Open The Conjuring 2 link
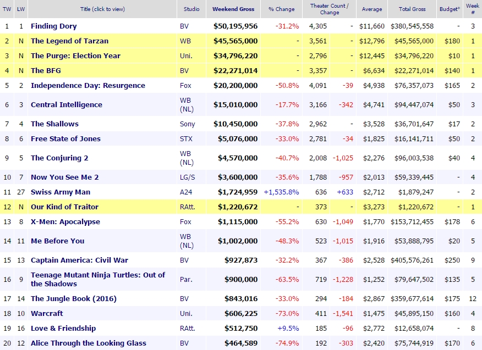 (59, 158)
